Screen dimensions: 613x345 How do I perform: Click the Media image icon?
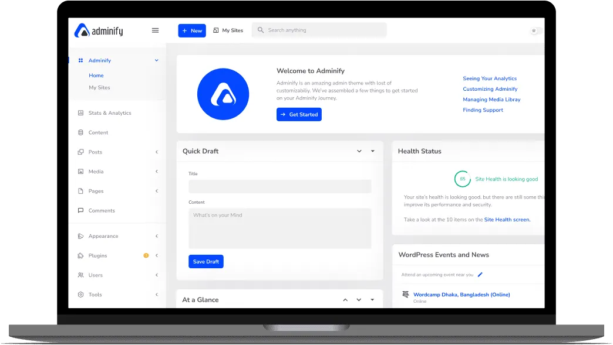[80, 172]
